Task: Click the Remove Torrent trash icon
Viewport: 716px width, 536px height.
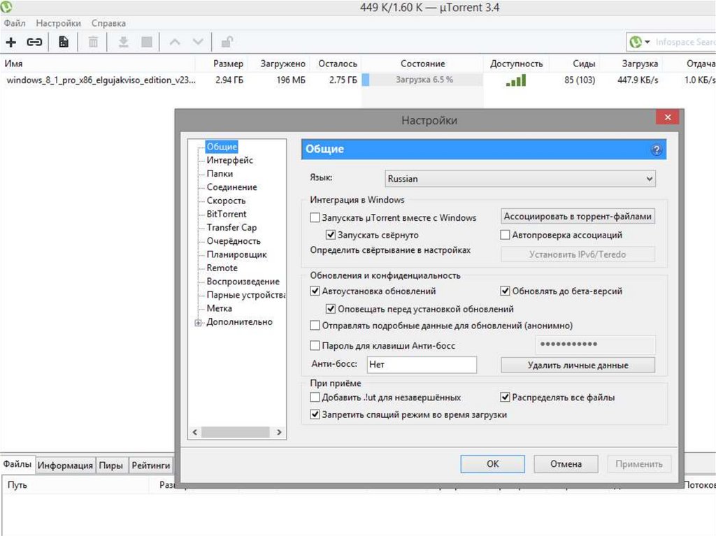Action: (93, 42)
